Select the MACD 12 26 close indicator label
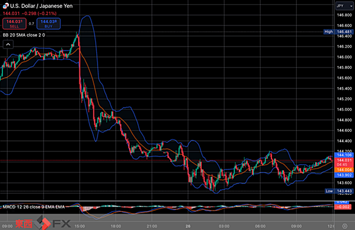355x230 pixels. point(33,207)
